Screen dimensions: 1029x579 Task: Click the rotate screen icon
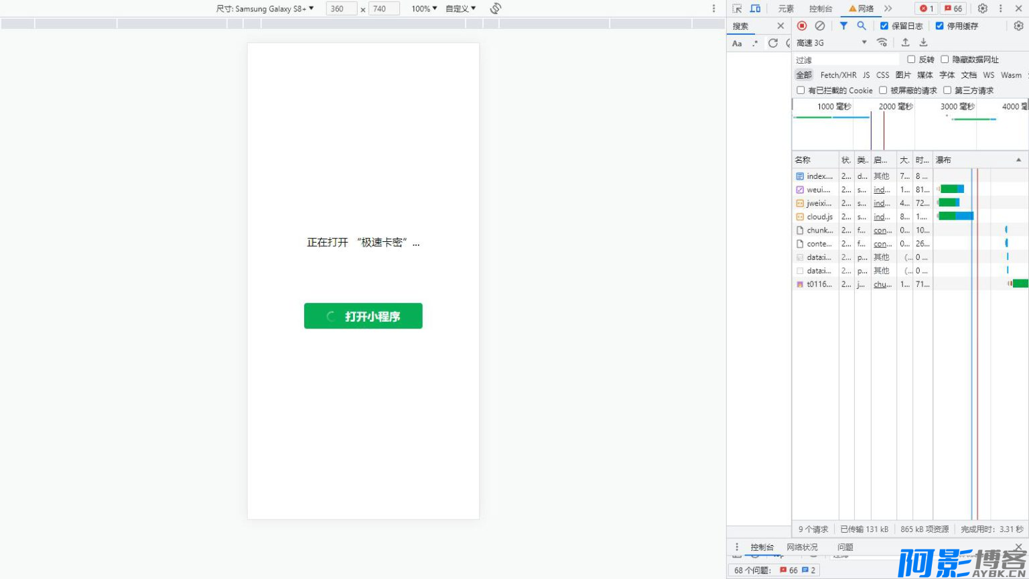(x=496, y=9)
